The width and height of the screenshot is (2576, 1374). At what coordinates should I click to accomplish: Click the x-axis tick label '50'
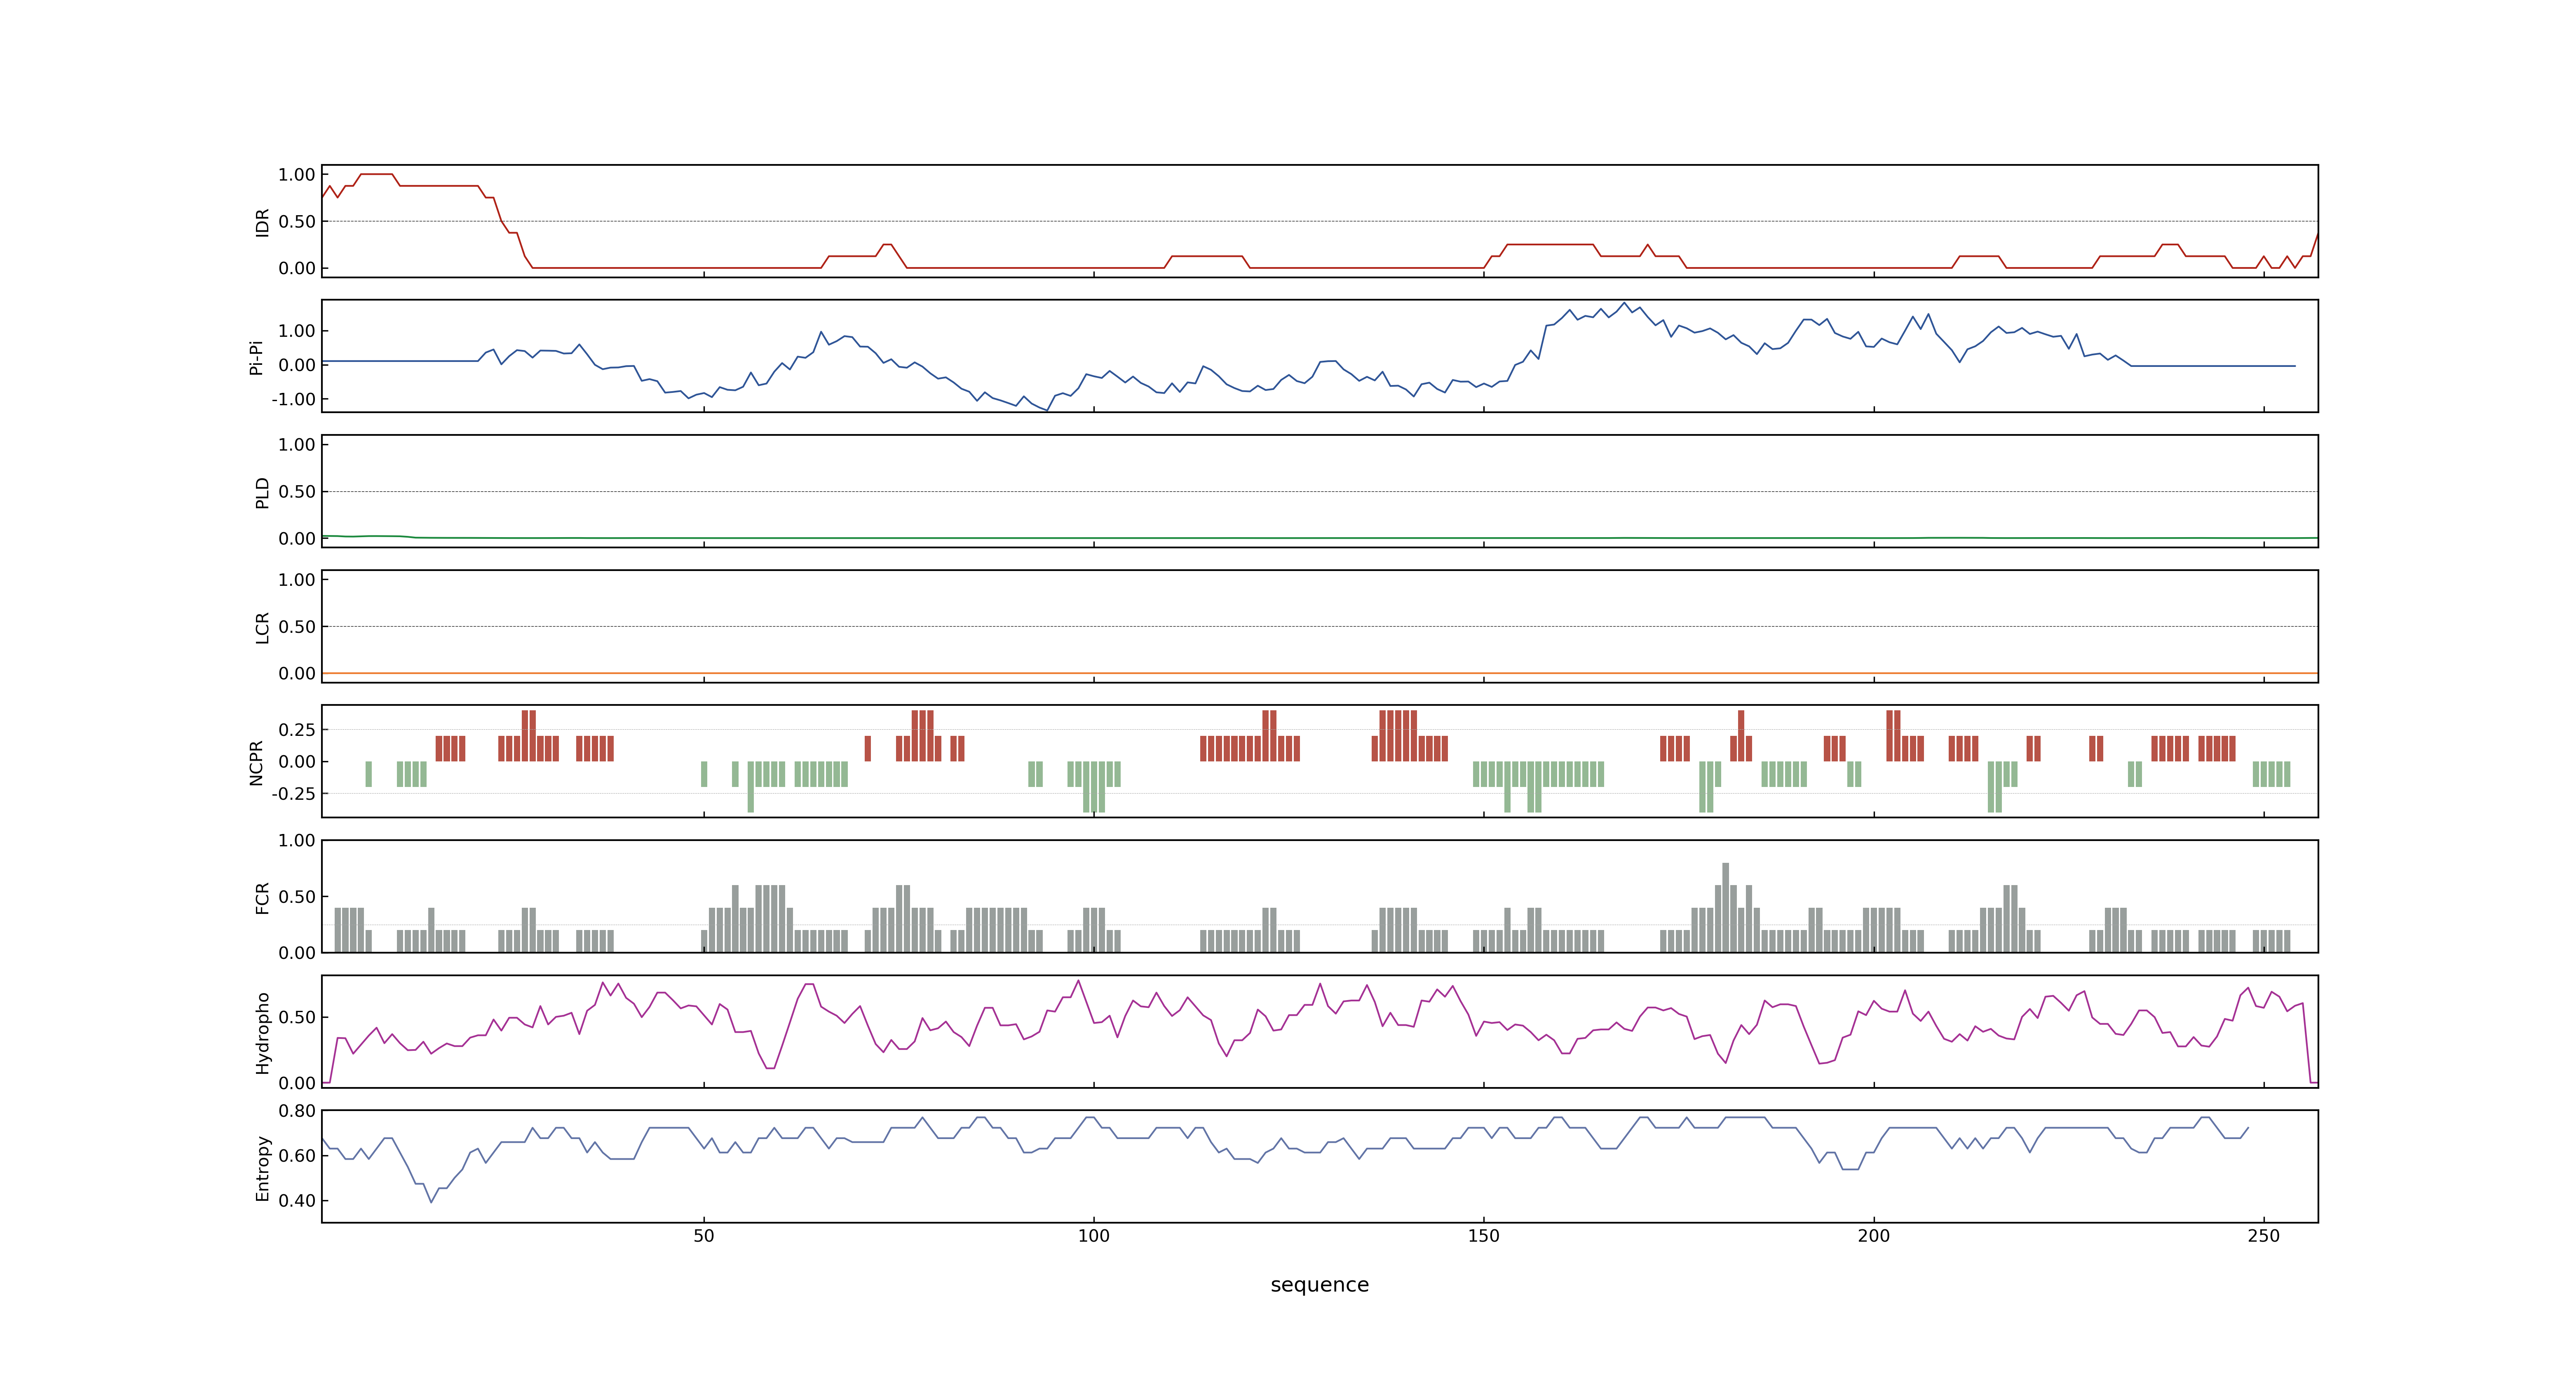click(x=704, y=1236)
